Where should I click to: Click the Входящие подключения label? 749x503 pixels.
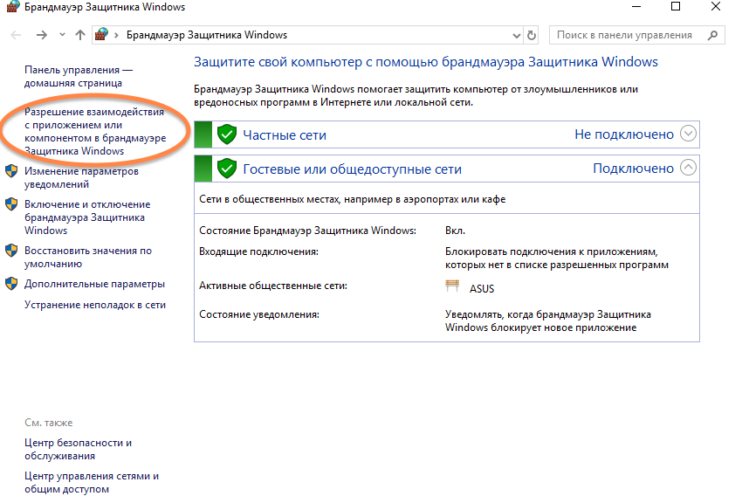pos(259,251)
